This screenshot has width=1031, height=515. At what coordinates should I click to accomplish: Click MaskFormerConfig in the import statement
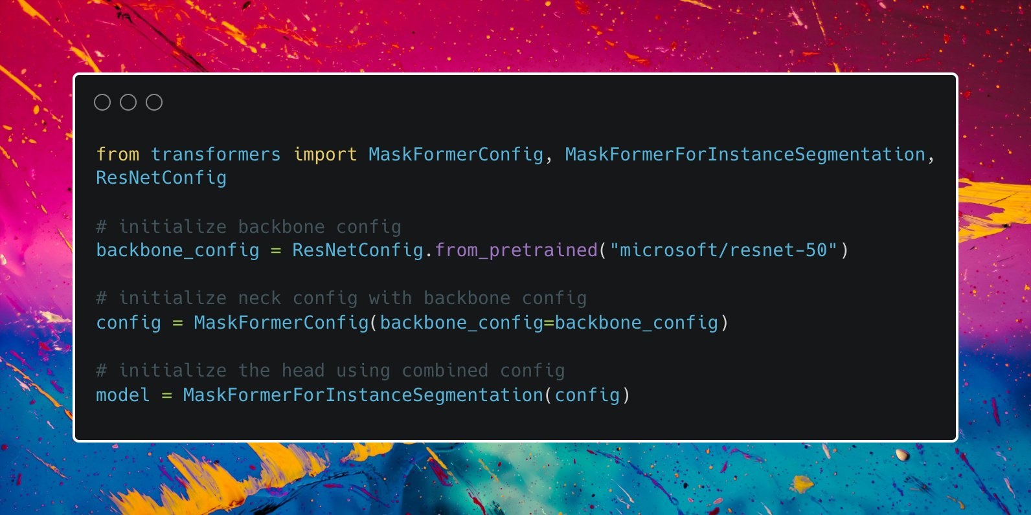click(455, 155)
